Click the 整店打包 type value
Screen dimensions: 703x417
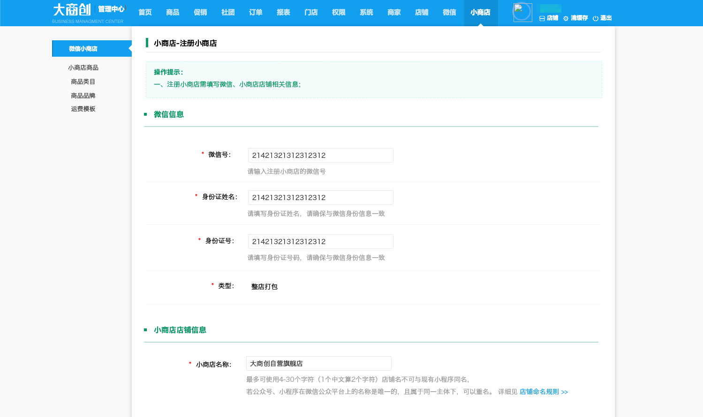pyautogui.click(x=265, y=287)
